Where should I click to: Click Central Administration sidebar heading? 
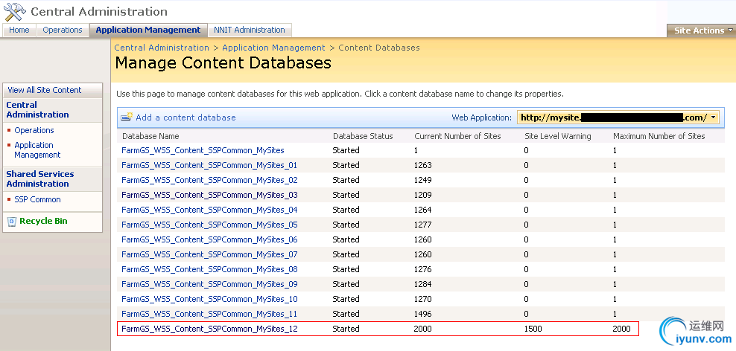[x=37, y=109]
